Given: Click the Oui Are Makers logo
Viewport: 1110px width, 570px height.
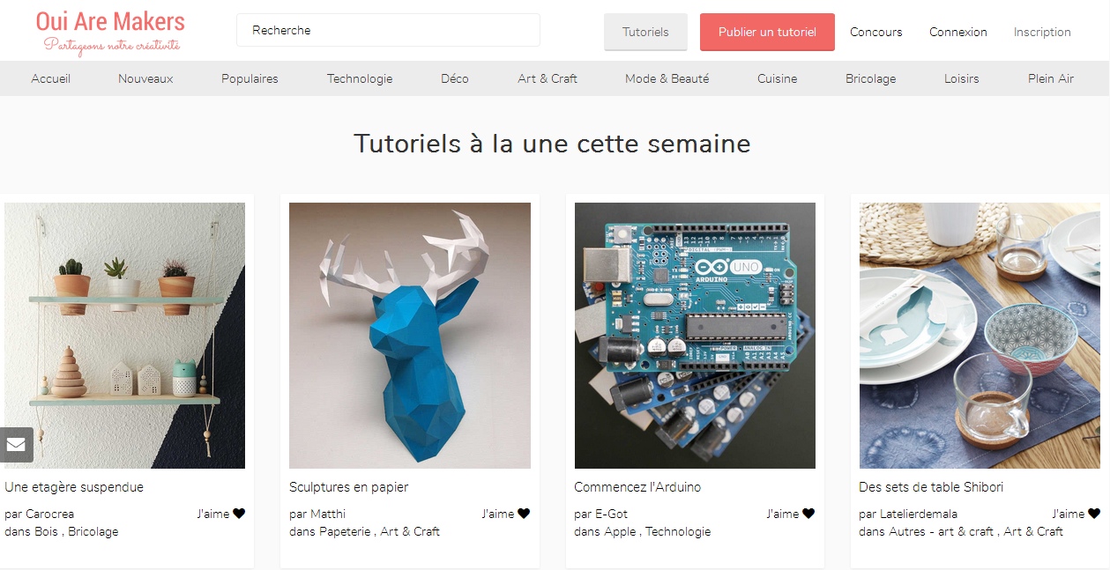Looking at the screenshot, I should pos(111,32).
